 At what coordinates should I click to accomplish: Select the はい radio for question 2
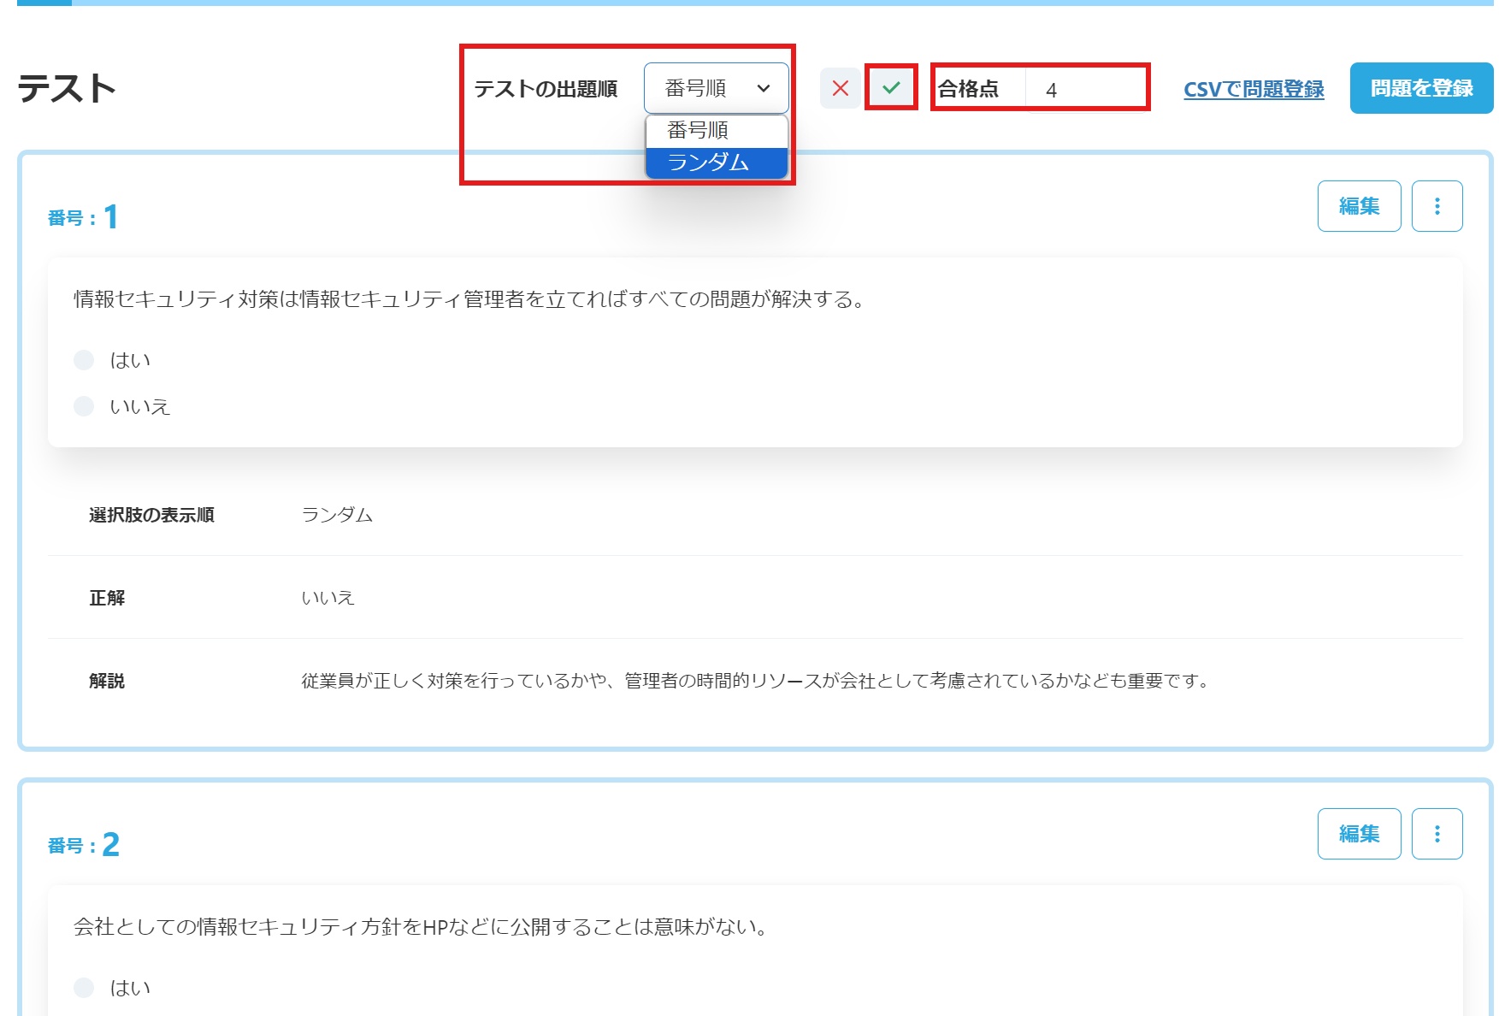tap(84, 988)
